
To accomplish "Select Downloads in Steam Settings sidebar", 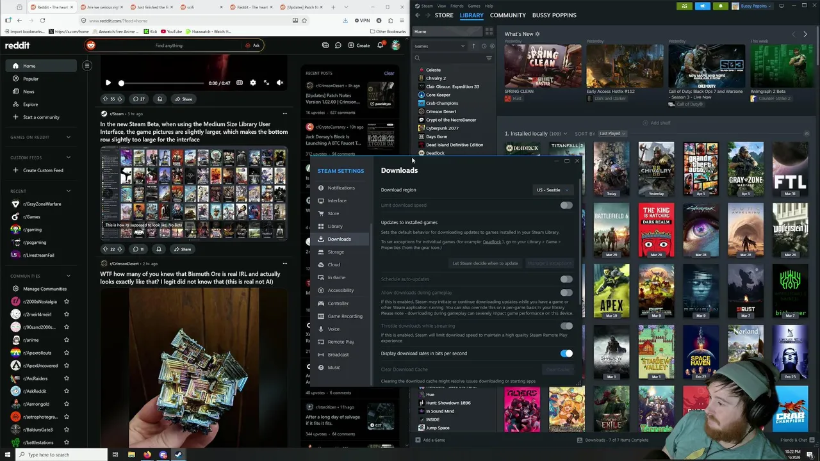I will tap(339, 239).
